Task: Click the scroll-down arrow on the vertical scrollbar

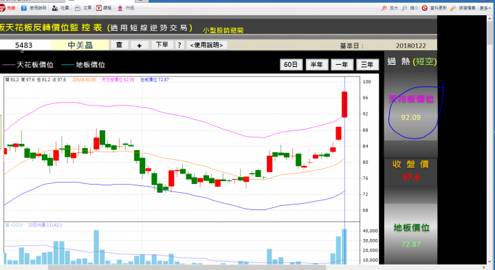Action: (490, 262)
